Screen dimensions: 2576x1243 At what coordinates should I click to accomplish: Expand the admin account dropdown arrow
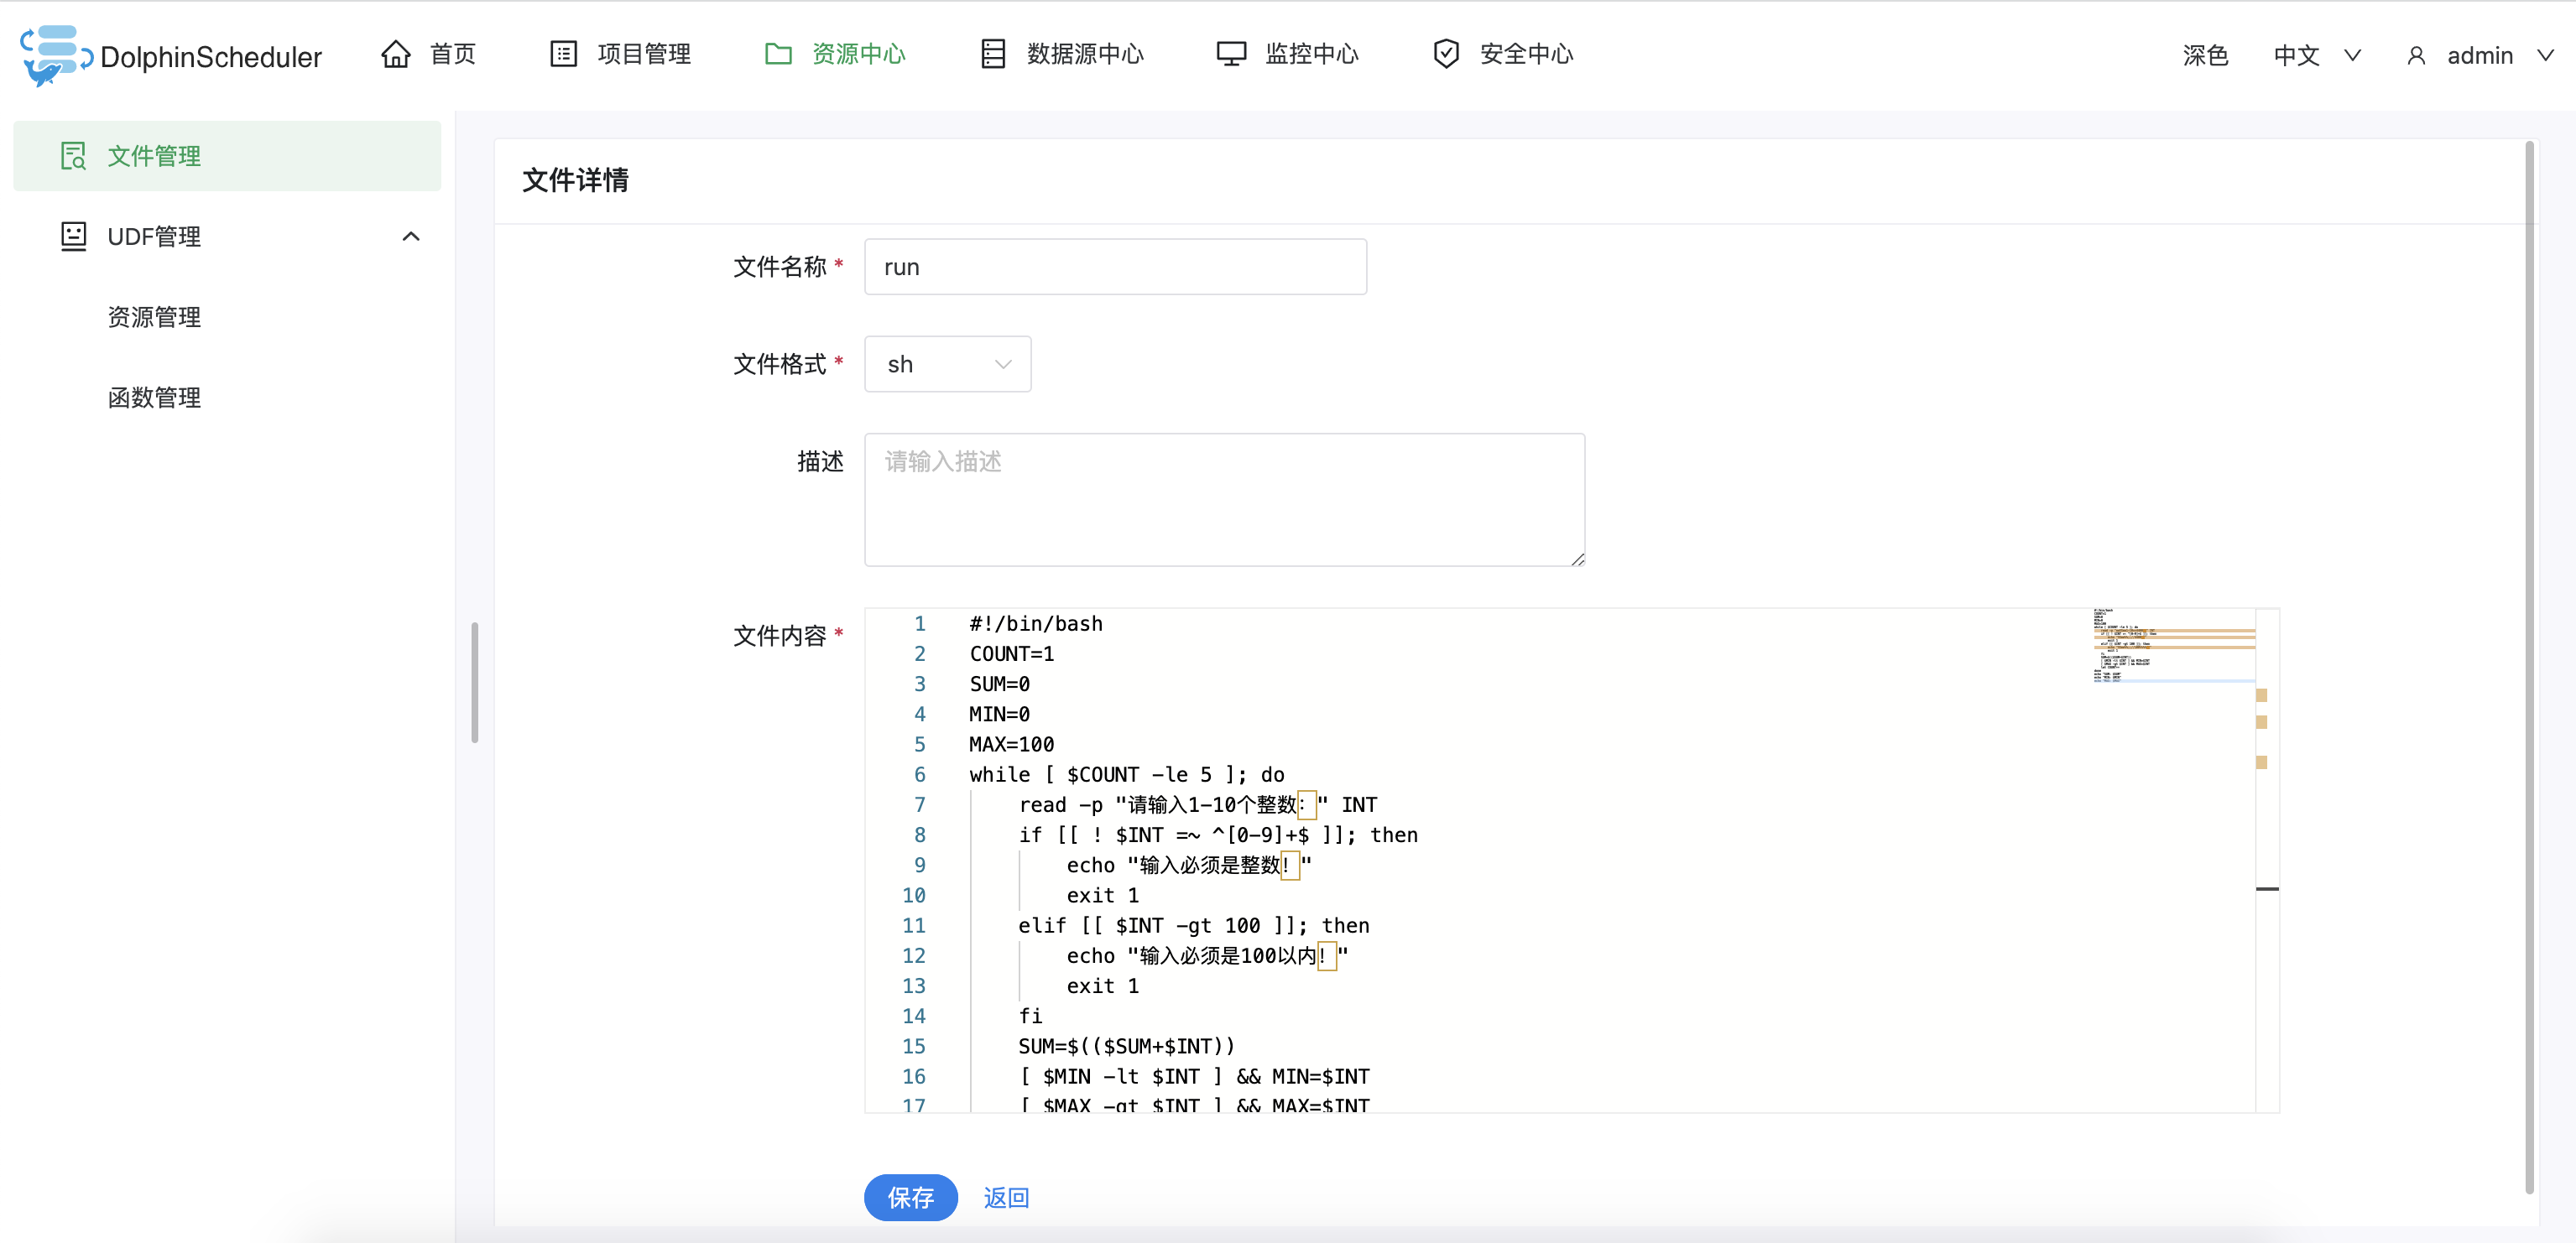point(2545,56)
